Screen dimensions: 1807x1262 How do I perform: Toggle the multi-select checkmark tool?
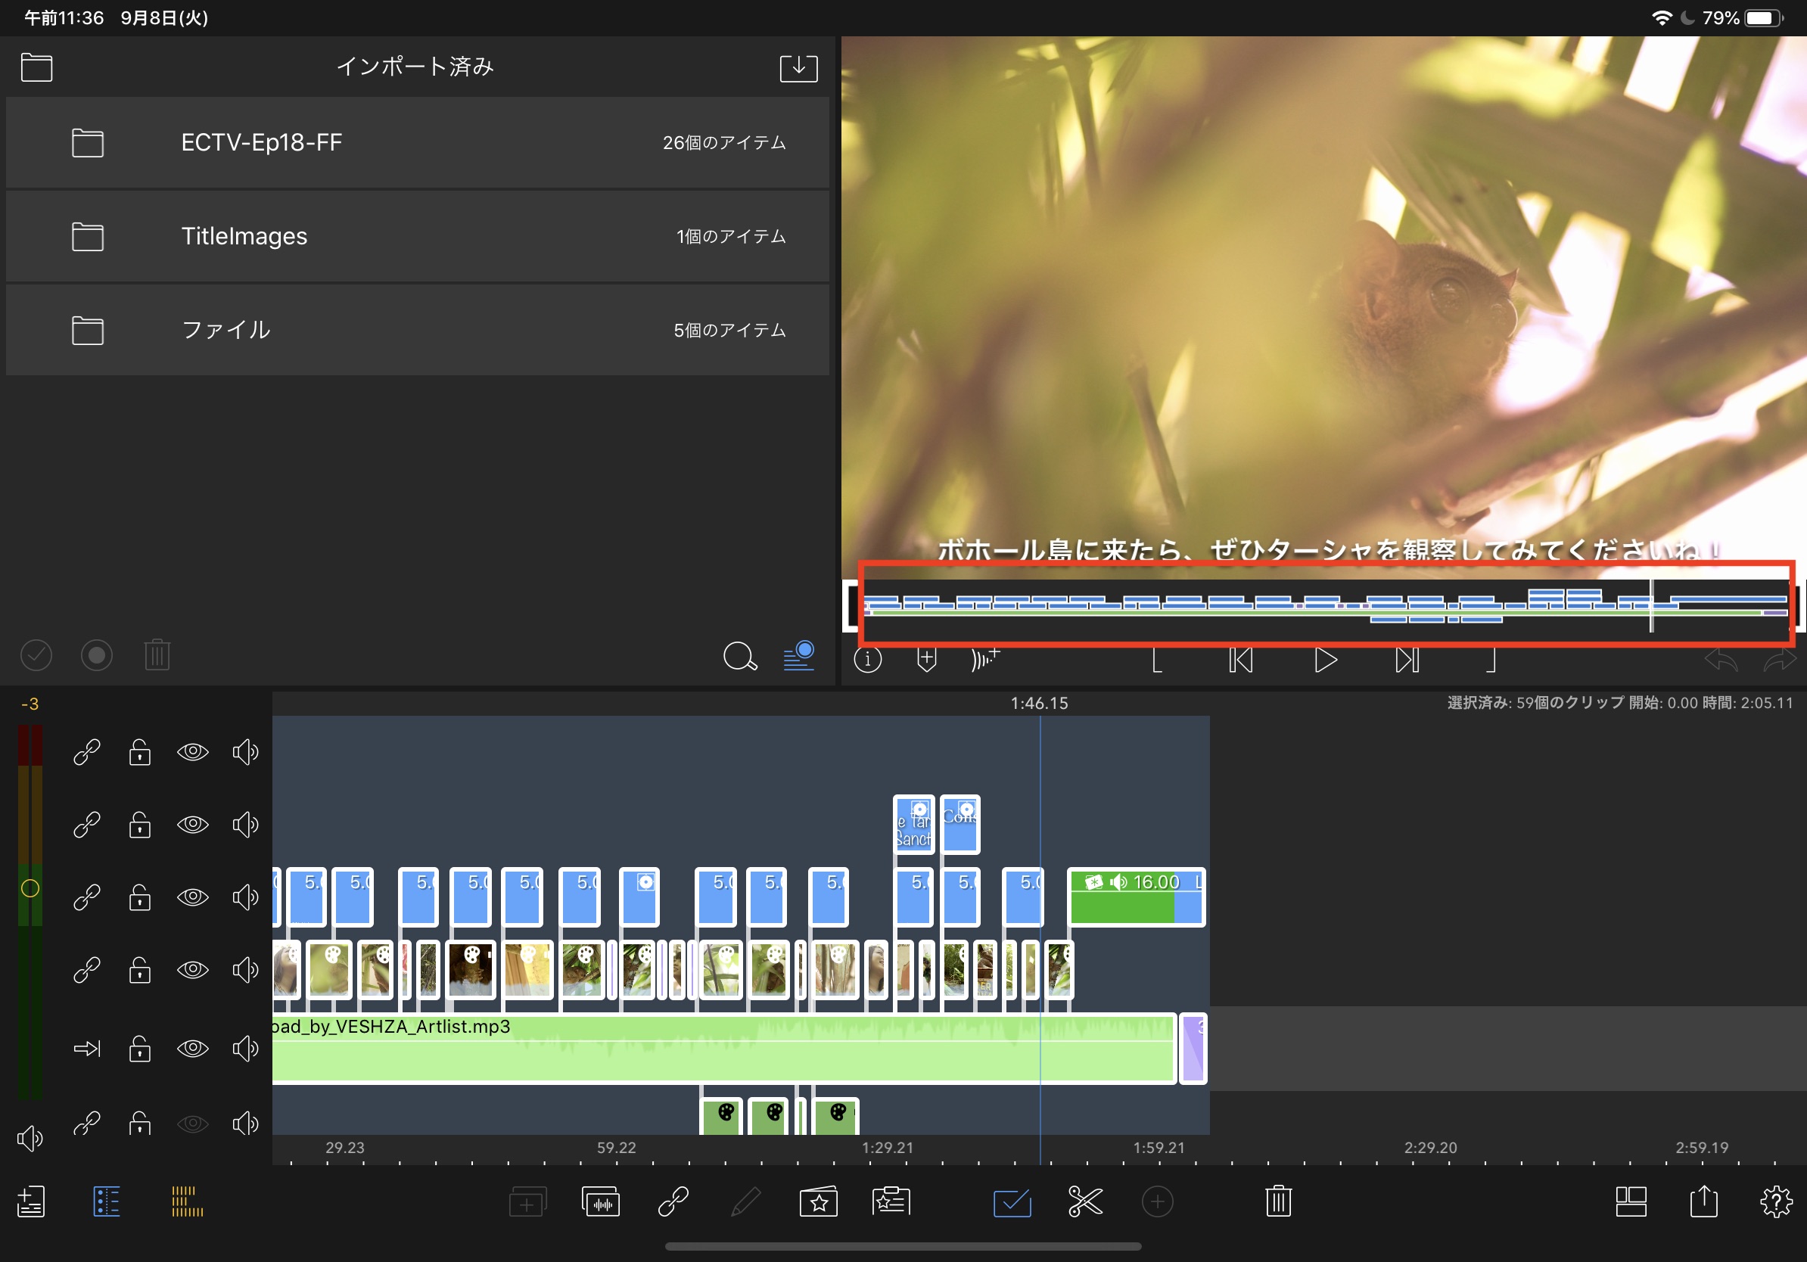click(1011, 1201)
